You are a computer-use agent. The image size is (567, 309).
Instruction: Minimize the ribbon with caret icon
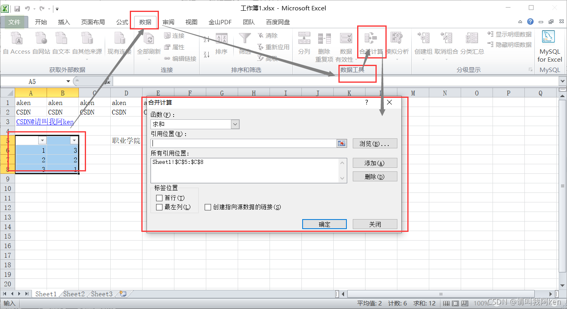click(520, 22)
